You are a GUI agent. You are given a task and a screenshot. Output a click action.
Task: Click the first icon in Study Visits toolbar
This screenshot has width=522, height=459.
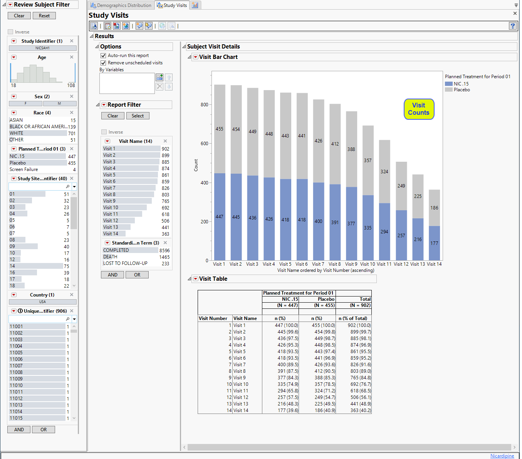pos(94,26)
